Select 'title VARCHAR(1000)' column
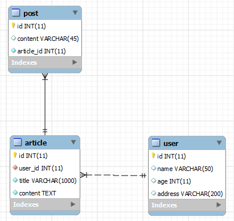 click(x=48, y=181)
